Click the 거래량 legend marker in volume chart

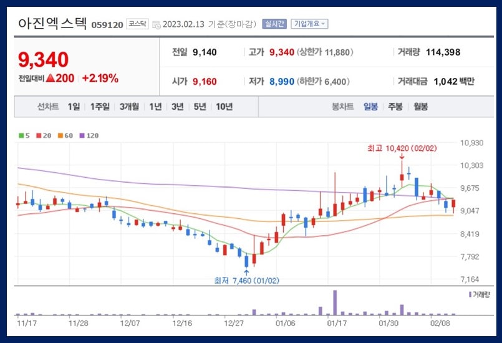tap(470, 294)
